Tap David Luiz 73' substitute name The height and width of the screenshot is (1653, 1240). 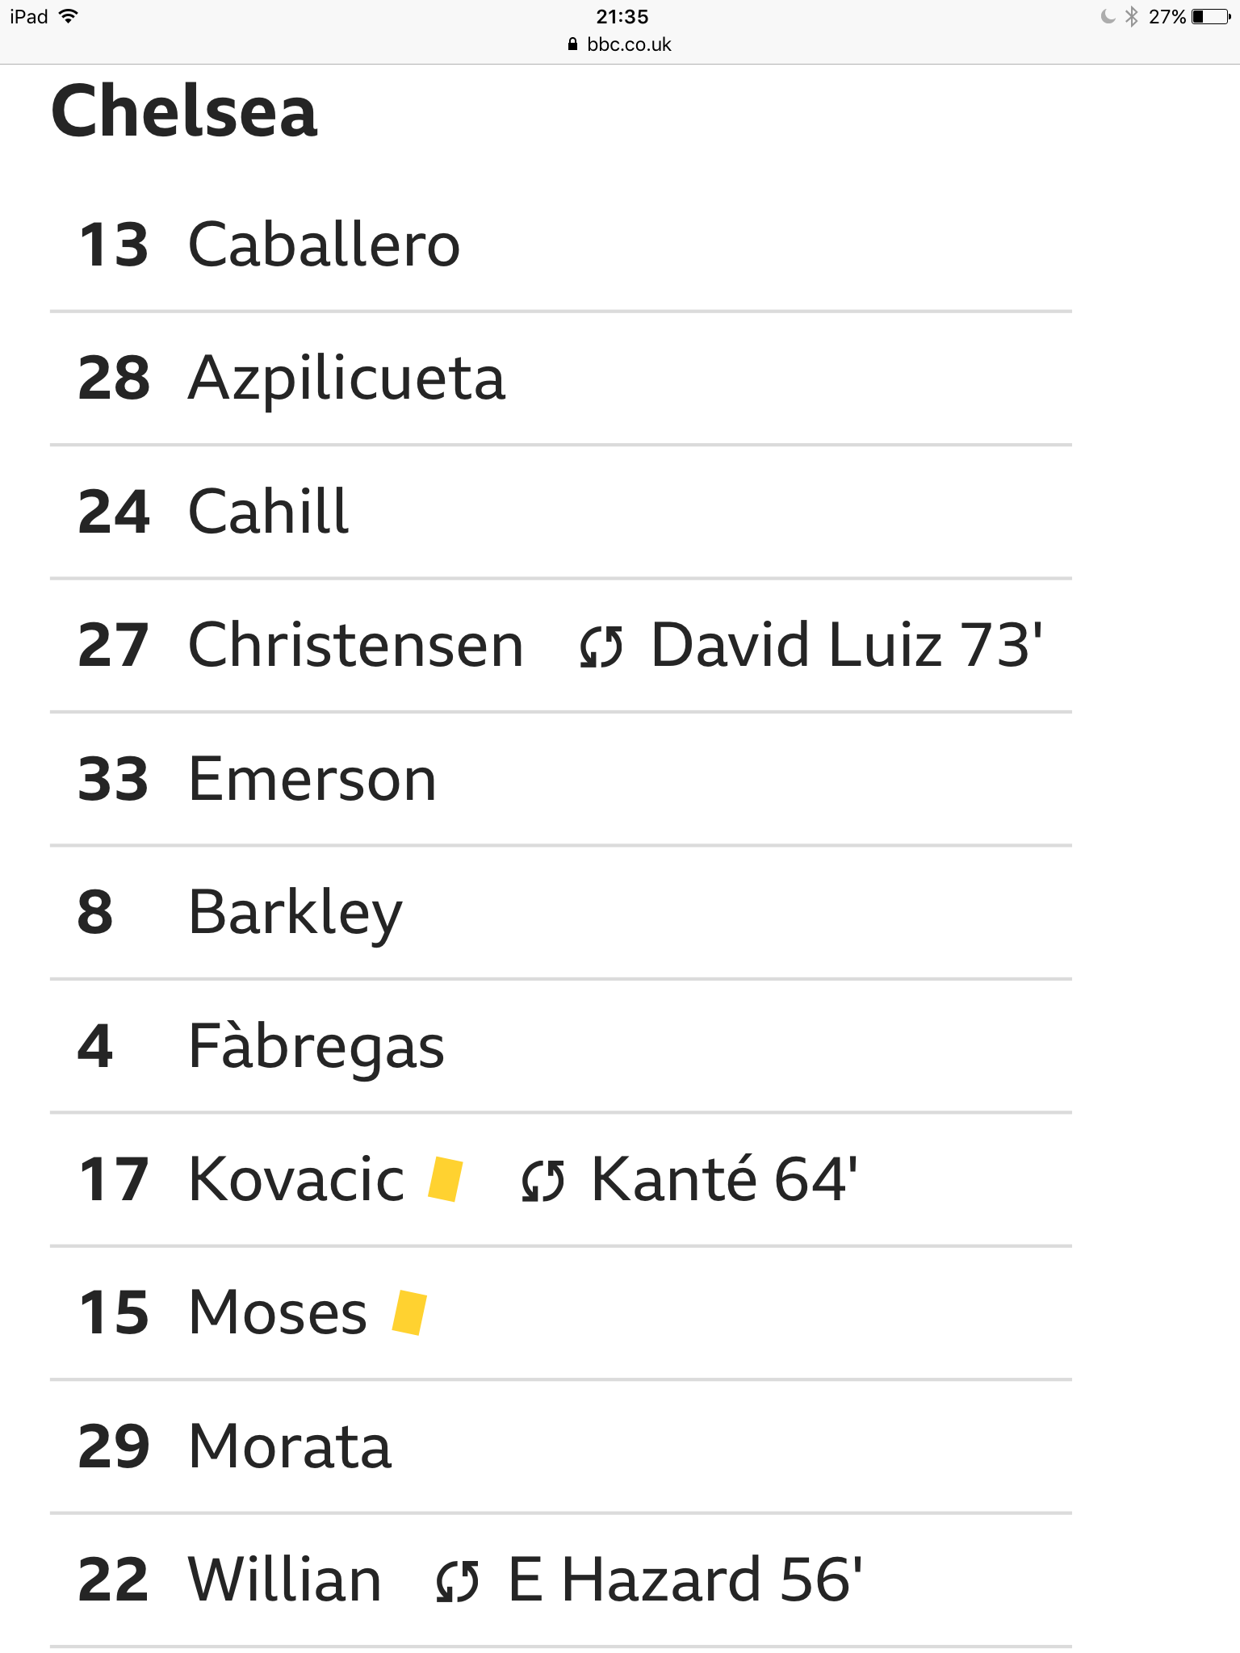847,645
